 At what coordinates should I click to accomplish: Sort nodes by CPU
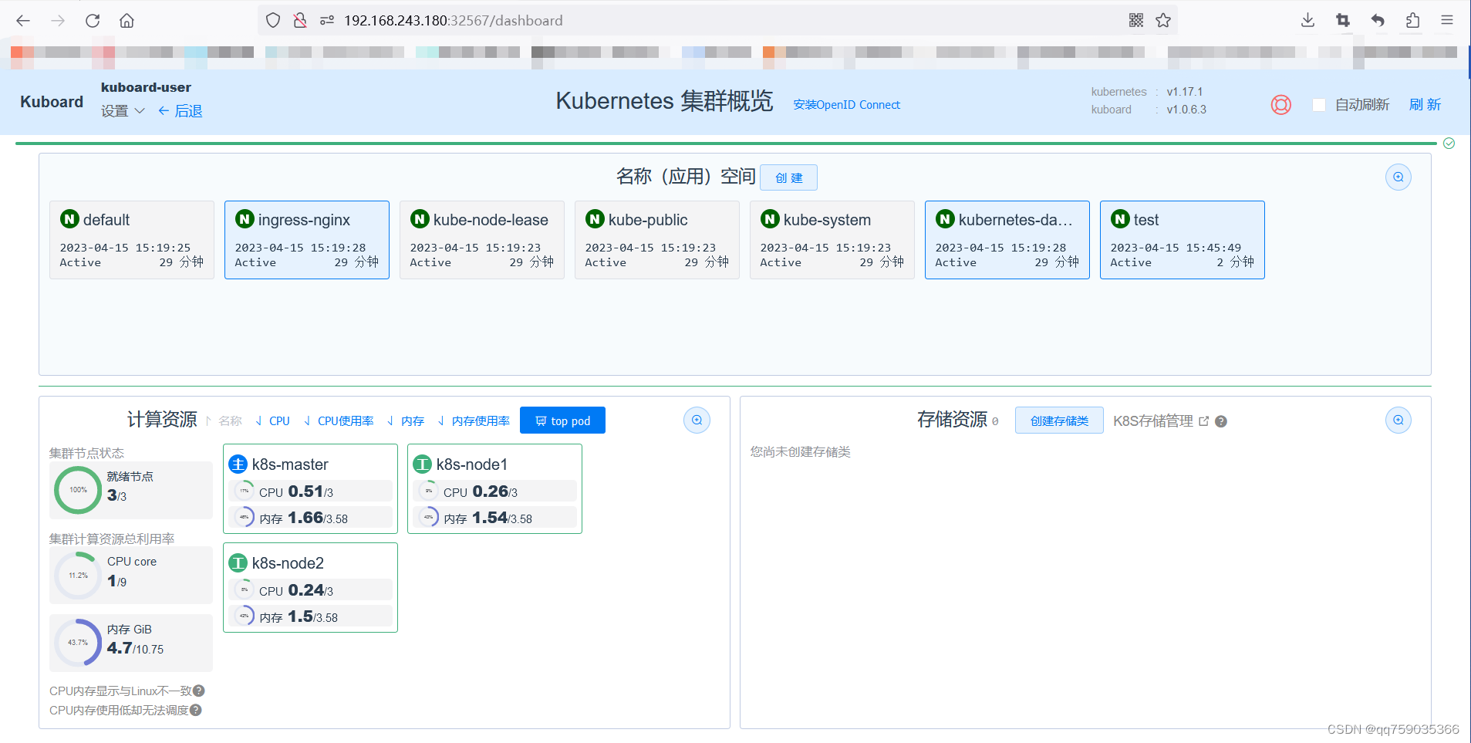(273, 421)
